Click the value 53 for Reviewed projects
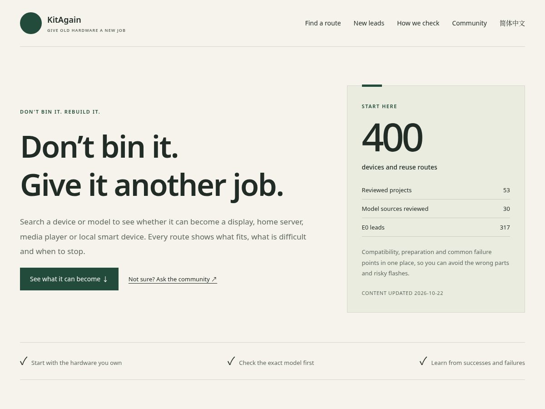545x409 pixels. (x=506, y=190)
